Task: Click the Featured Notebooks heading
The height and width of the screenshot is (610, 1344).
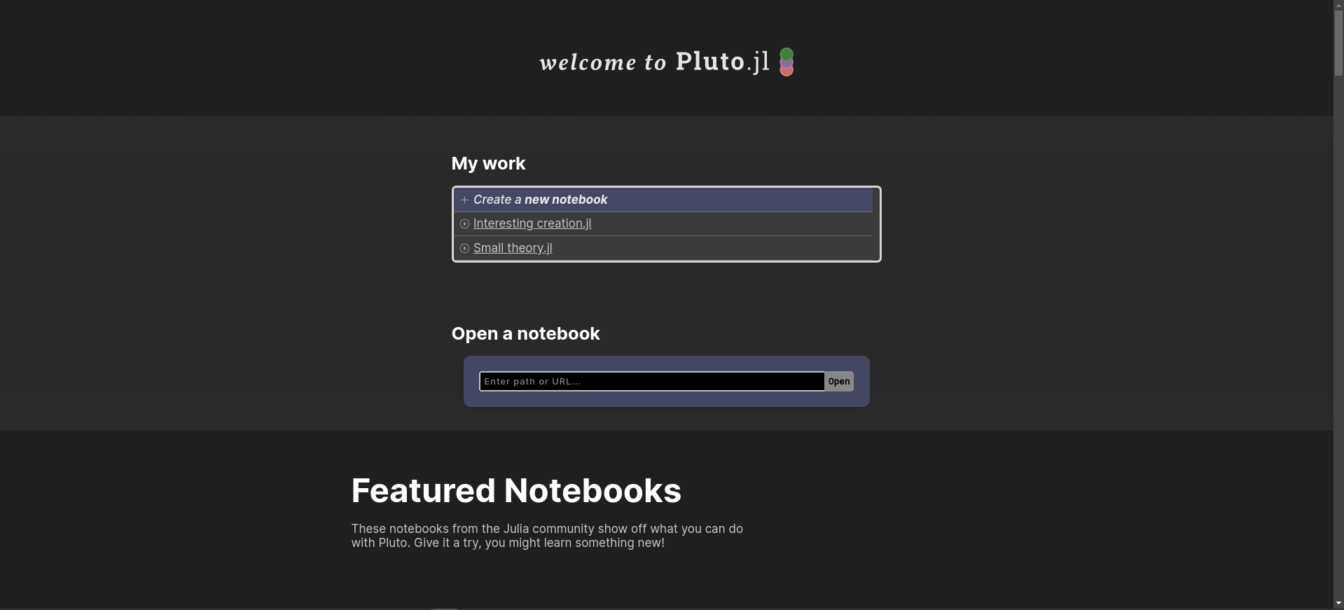Action: point(516,490)
